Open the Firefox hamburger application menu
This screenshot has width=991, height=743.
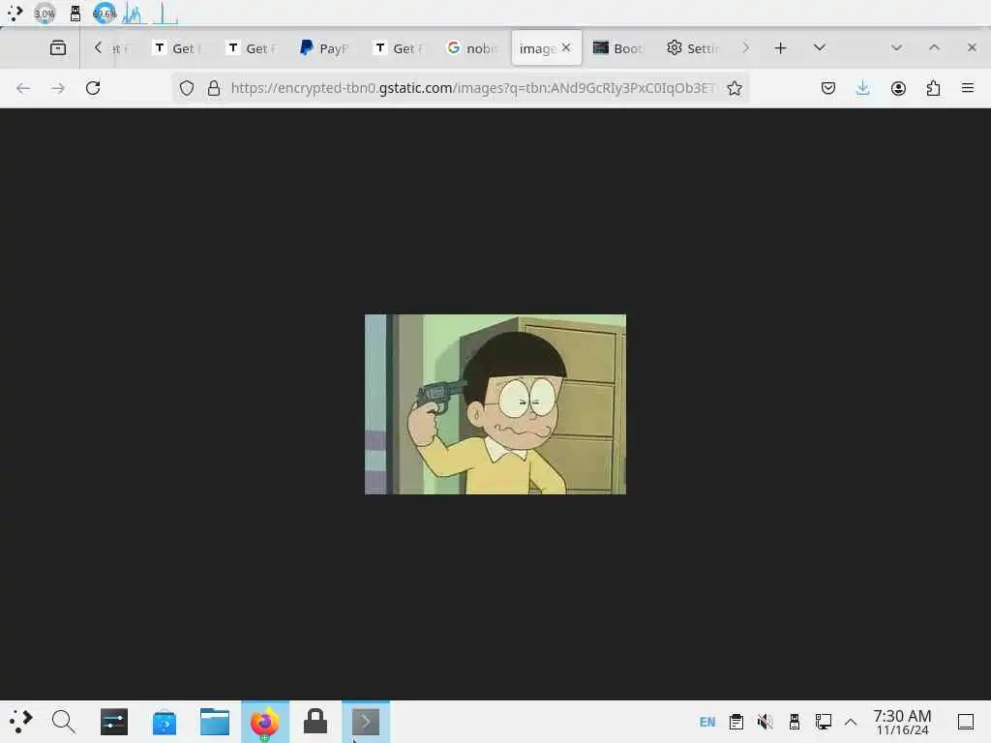[968, 88]
